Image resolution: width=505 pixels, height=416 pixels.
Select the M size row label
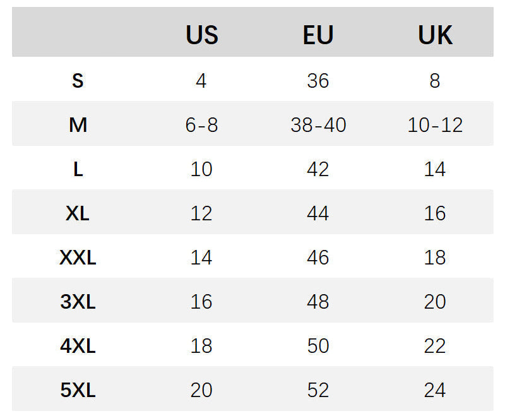tap(78, 125)
